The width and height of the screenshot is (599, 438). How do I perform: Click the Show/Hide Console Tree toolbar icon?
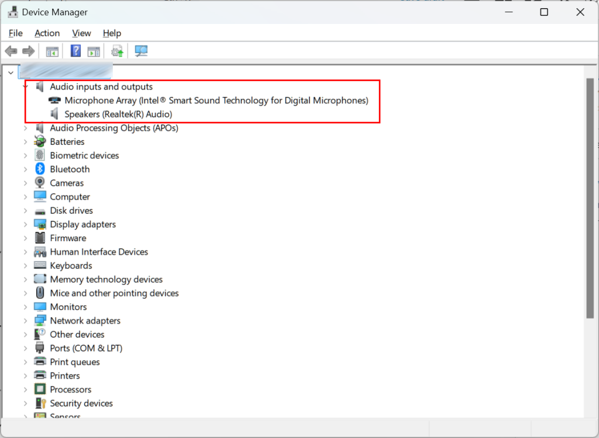[53, 51]
